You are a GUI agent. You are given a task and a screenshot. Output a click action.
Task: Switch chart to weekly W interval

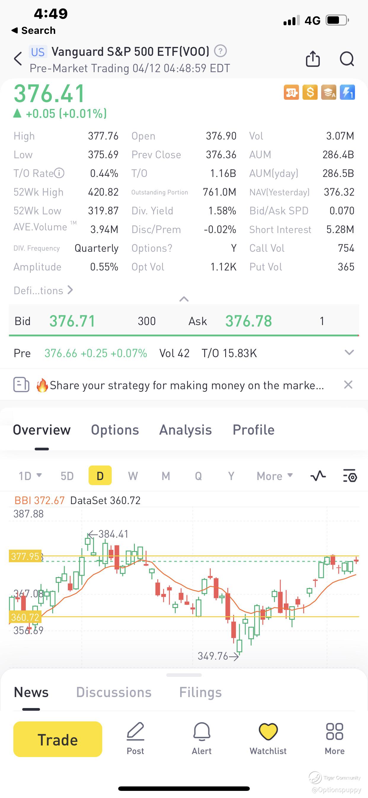pyautogui.click(x=133, y=476)
